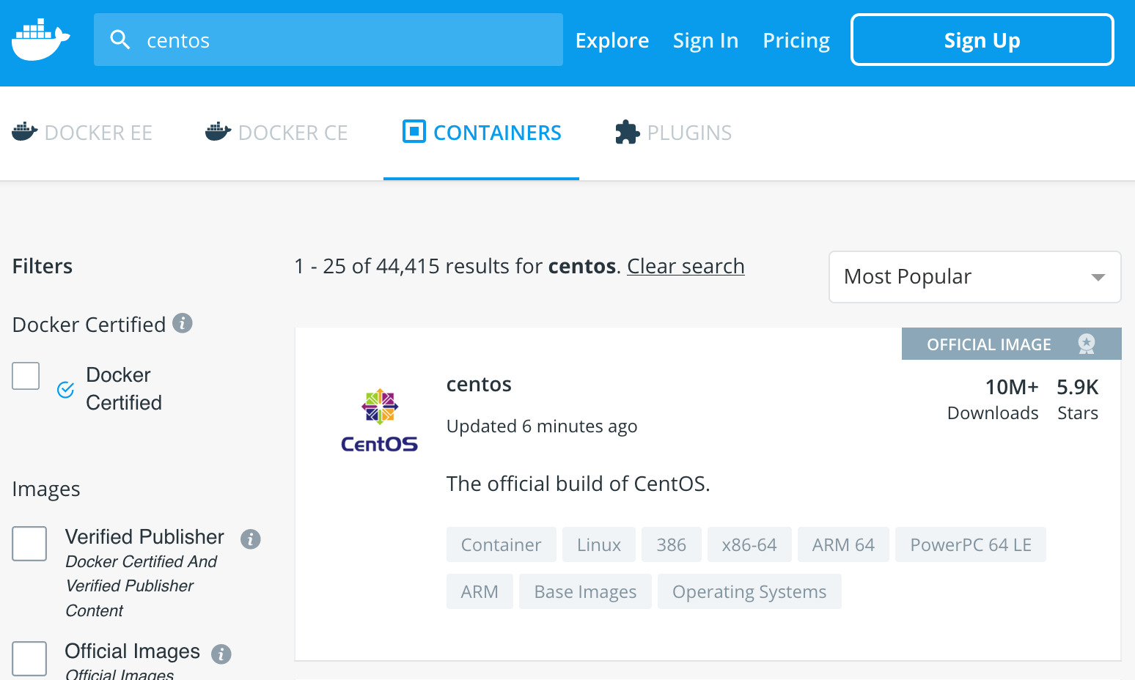
Task: Select the Containers tab
Action: pyautogui.click(x=482, y=133)
